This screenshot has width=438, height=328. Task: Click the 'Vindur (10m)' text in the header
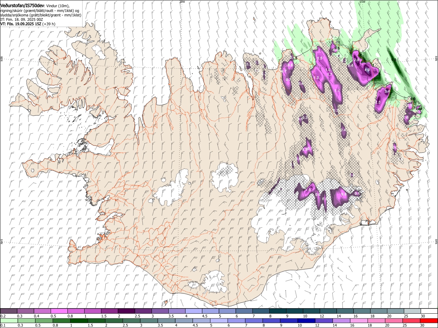tap(57, 6)
